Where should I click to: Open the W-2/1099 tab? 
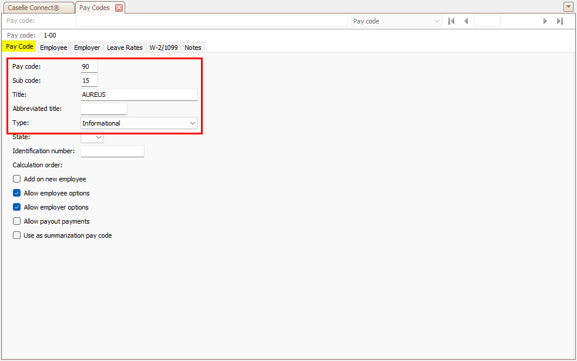tap(164, 48)
